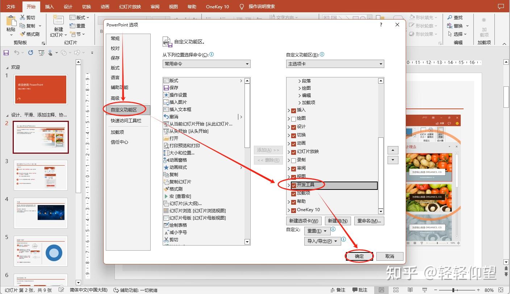Check the 绘图 tab checkbox

click(x=293, y=119)
